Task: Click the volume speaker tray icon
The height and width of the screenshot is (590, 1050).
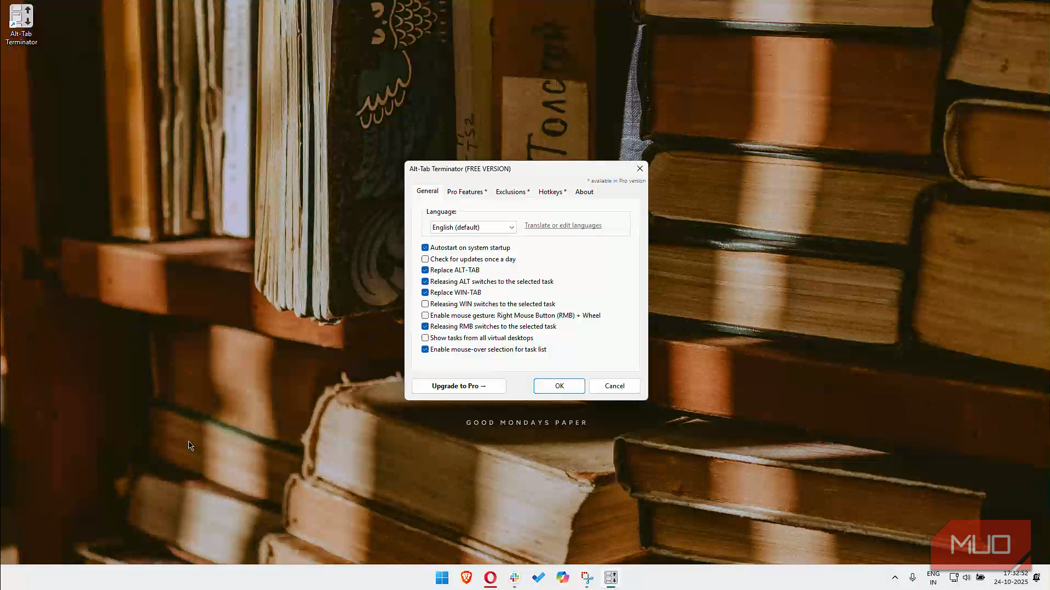Action: point(967,577)
